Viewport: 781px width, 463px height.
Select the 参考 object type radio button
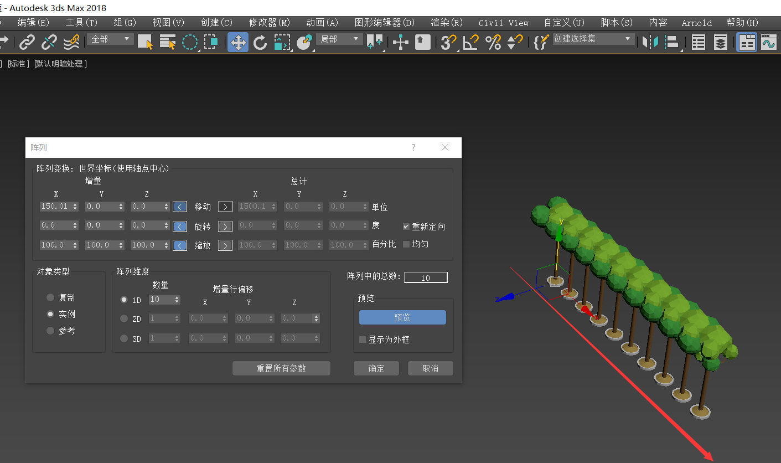click(50, 331)
